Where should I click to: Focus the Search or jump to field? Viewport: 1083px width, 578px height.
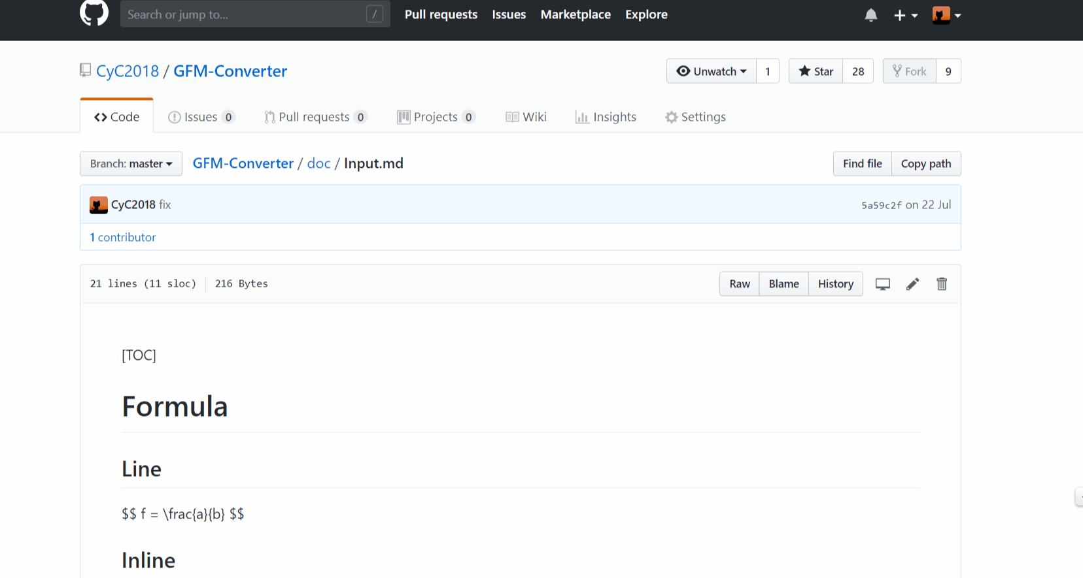[255, 14]
